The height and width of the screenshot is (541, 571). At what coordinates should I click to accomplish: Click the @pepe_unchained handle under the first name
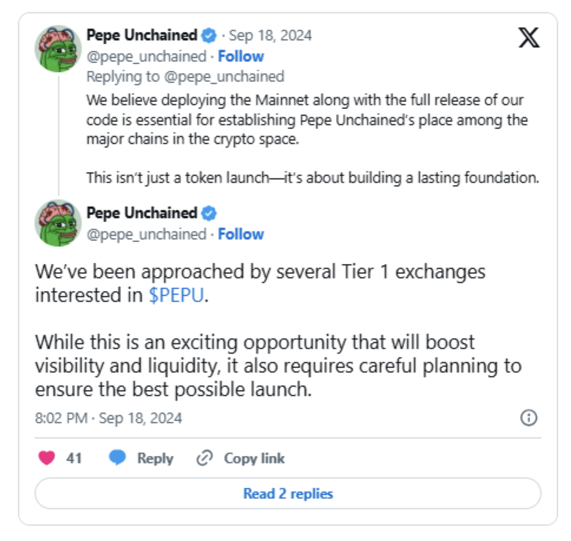coord(146,57)
